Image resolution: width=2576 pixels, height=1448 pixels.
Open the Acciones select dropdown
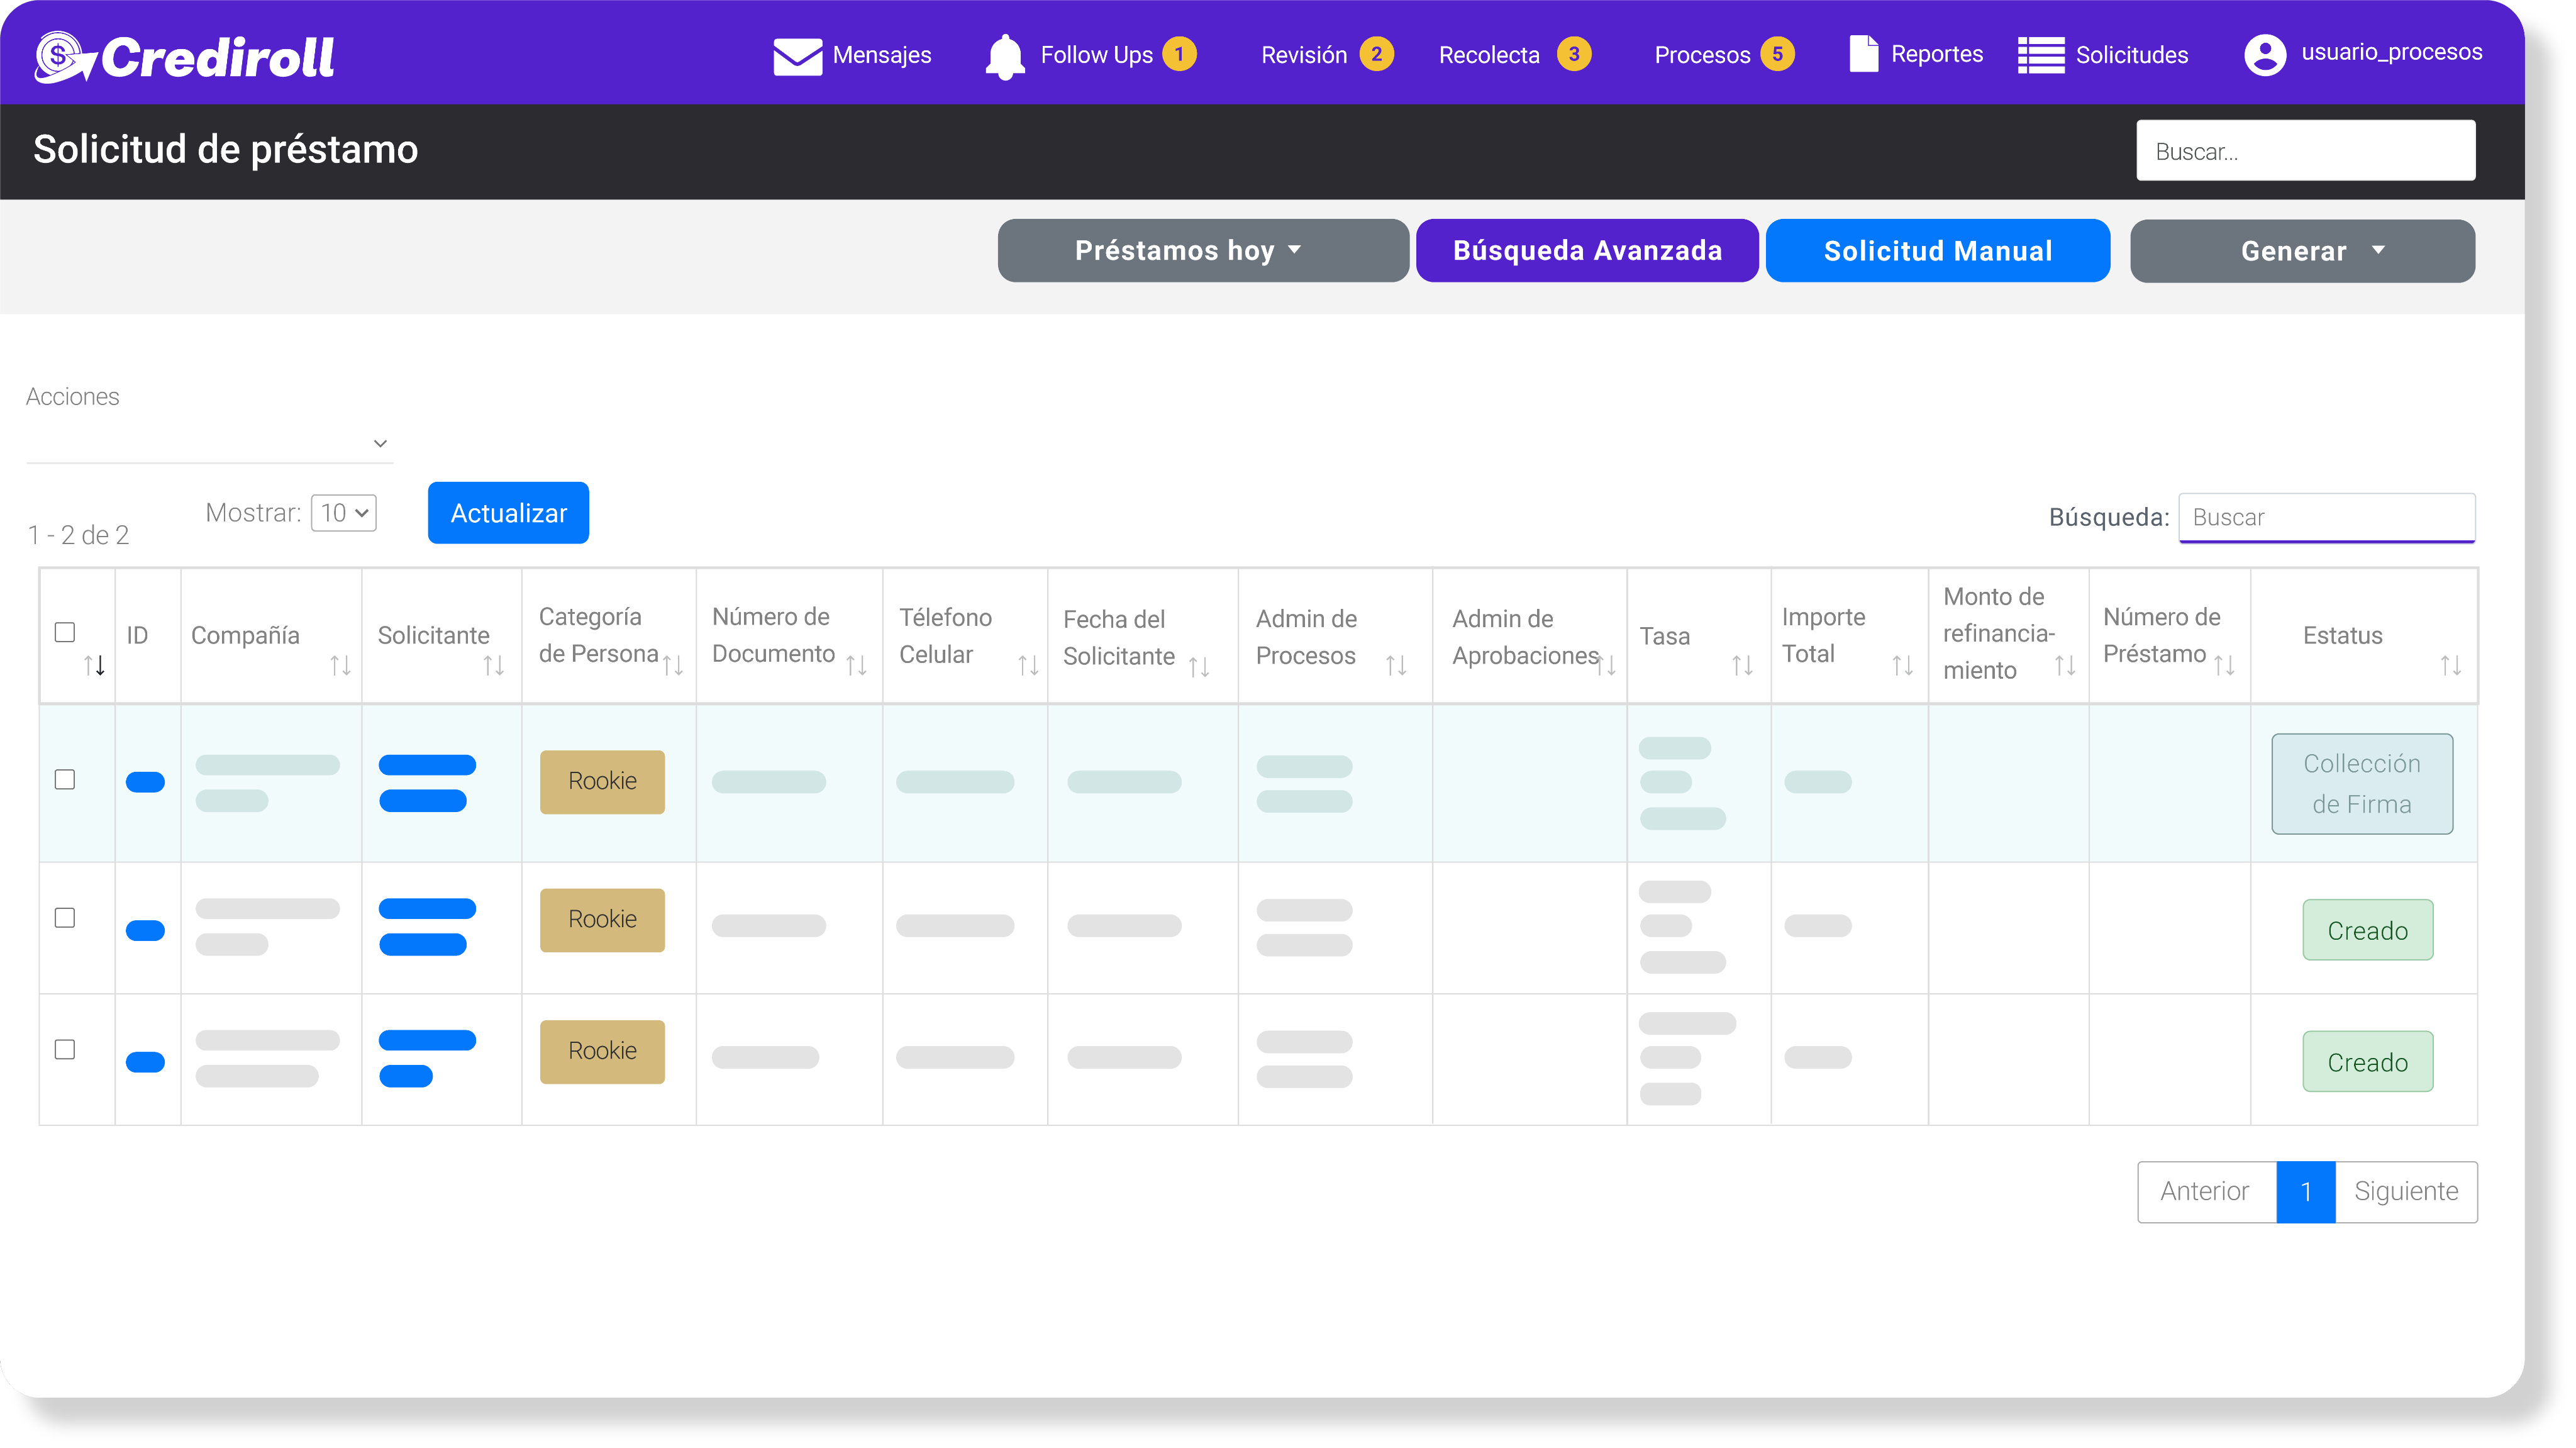tap(210, 443)
